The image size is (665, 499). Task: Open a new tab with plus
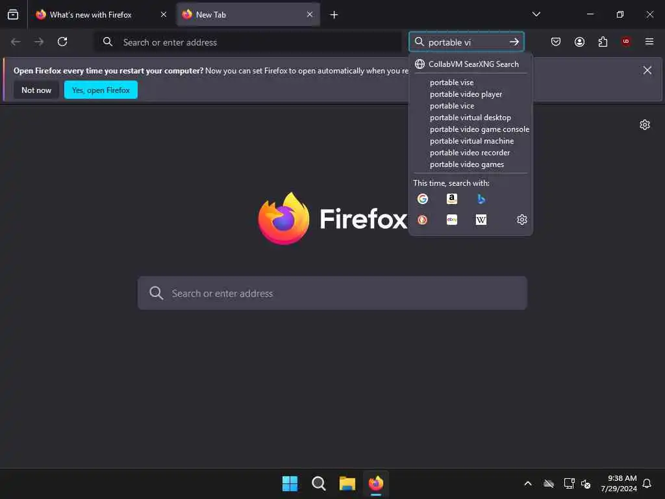tap(334, 15)
